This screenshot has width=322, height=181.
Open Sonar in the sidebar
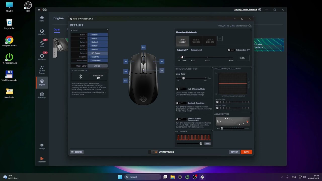coord(42,44)
